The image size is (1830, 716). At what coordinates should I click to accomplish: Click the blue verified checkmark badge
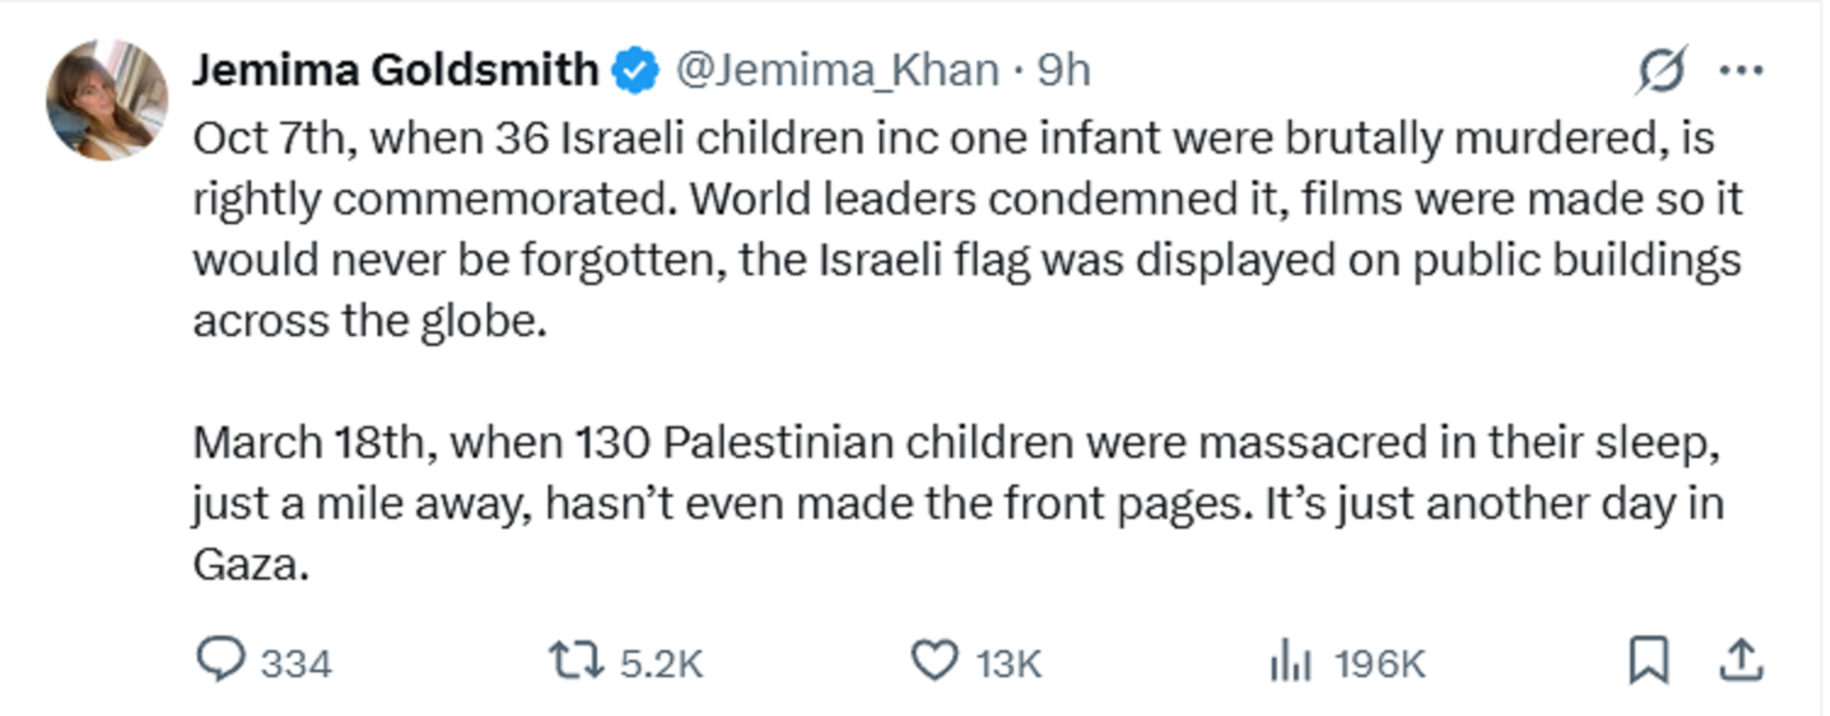(x=635, y=69)
